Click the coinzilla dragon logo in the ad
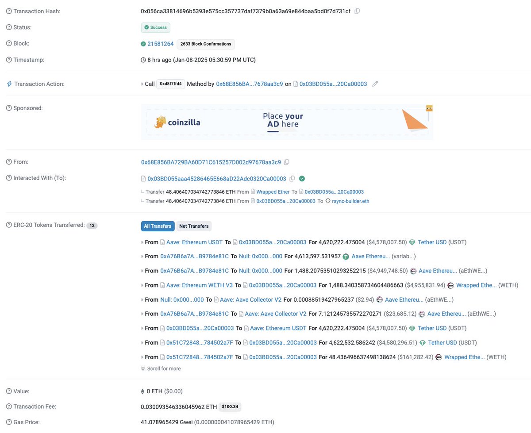Screen dimensions: 531x433 160,122
